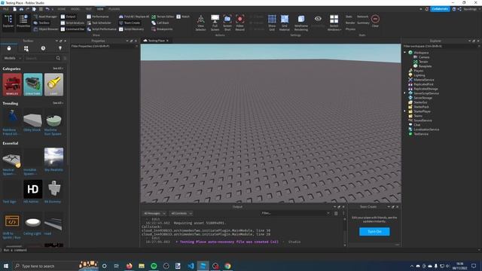Open the All Contexts dropdown in Output
This screenshot has width=482, height=271.
pos(182,213)
